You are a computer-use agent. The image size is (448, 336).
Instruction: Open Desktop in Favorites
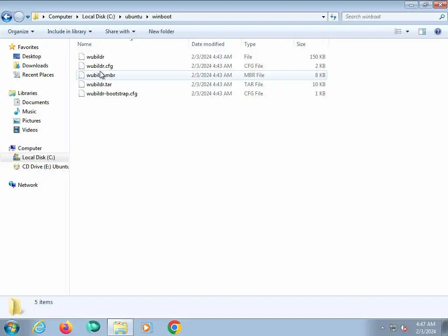coord(31,56)
